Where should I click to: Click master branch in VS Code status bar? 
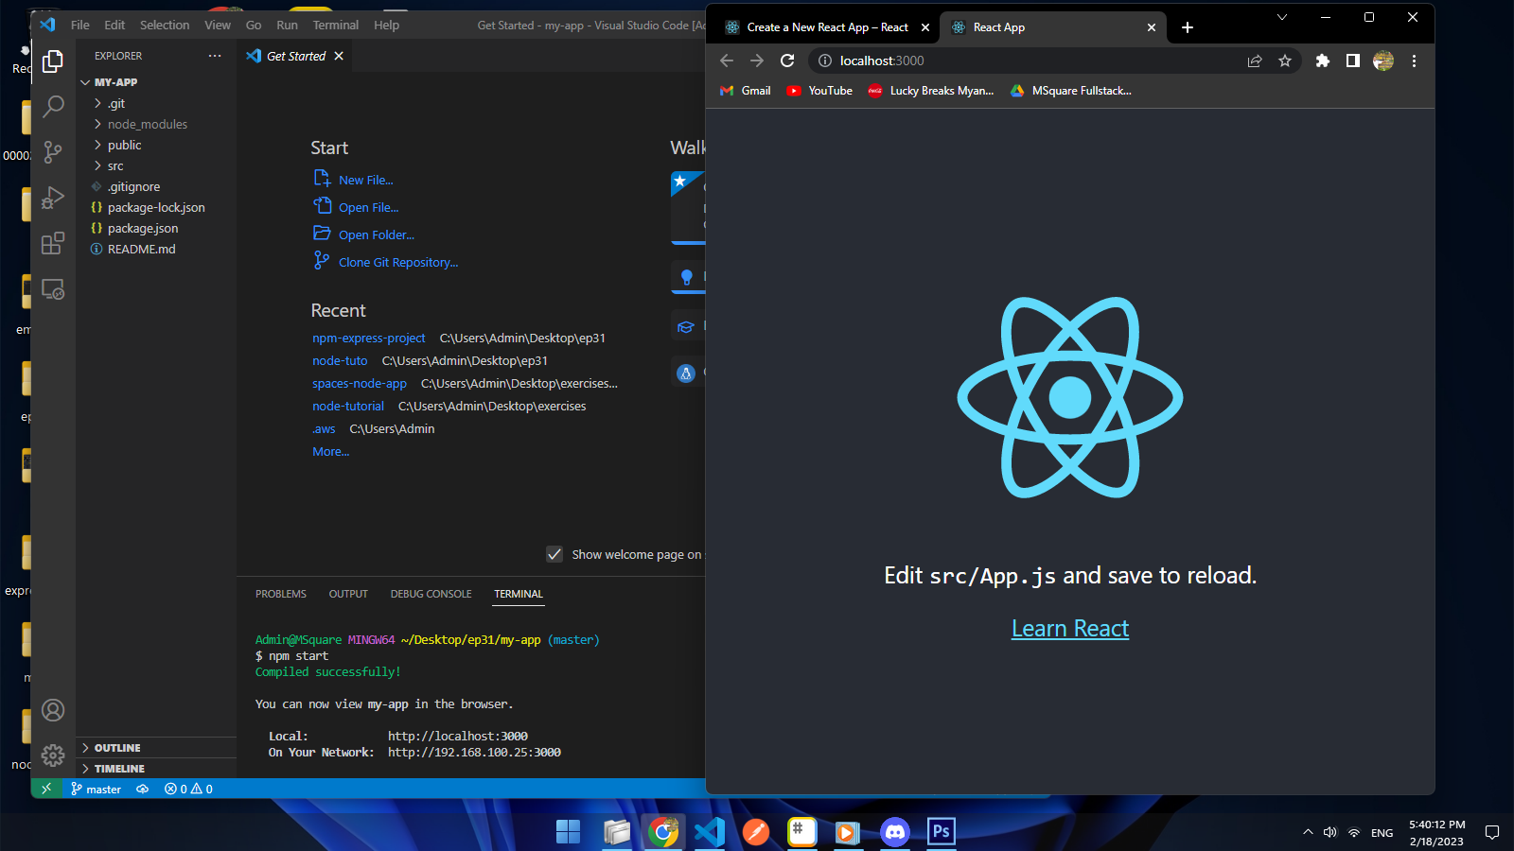96,789
